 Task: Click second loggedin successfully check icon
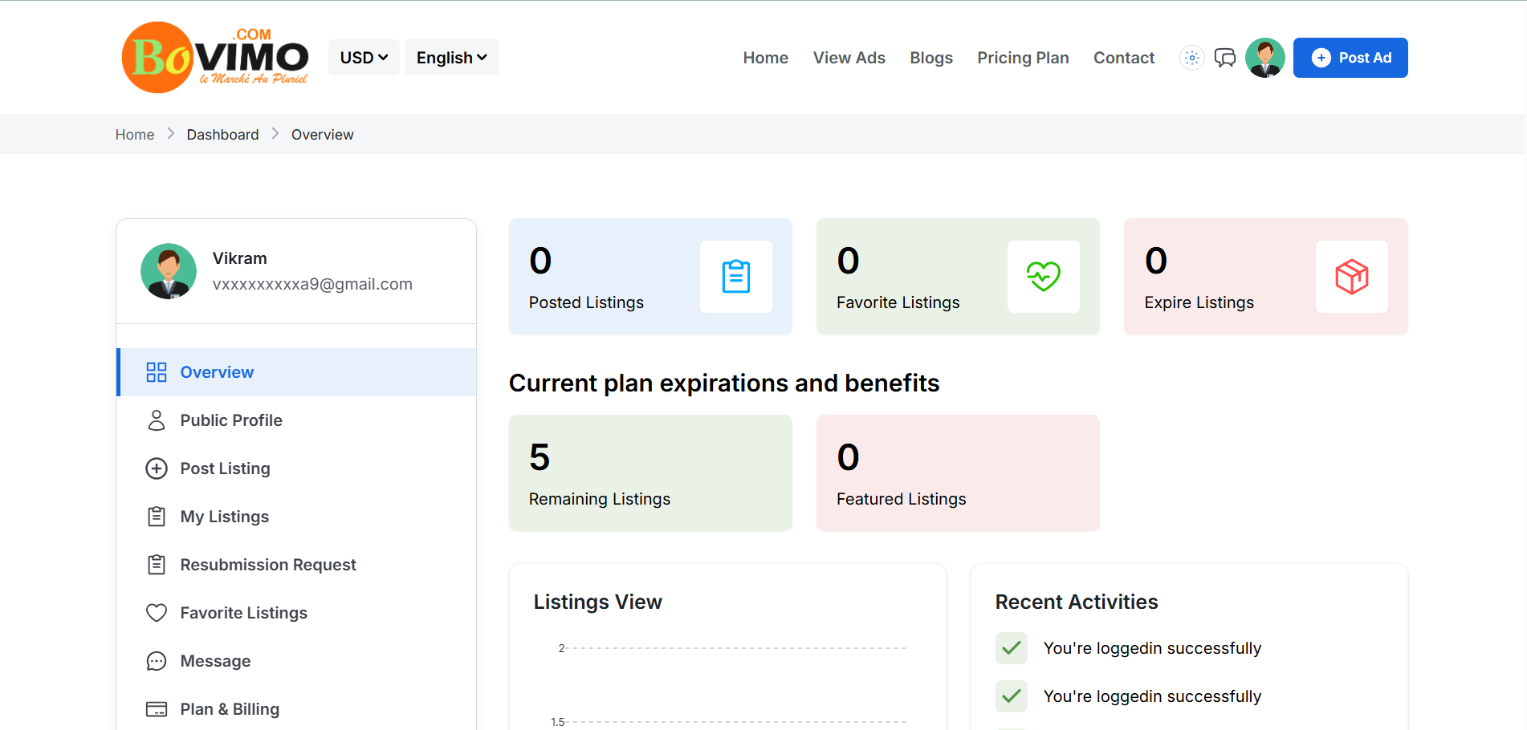(x=1012, y=696)
